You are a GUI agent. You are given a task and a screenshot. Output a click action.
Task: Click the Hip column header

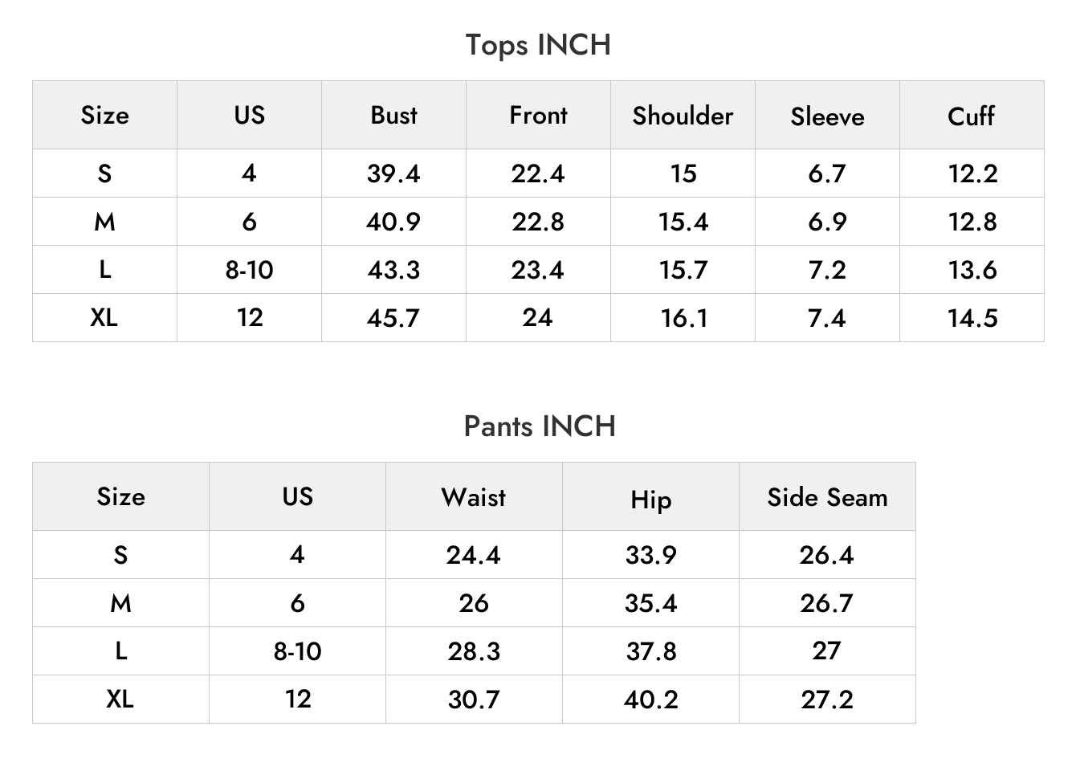pos(650,496)
